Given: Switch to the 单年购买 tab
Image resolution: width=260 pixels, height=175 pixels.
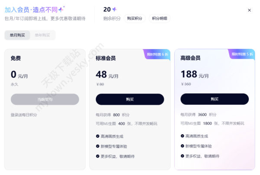Looking at the screenshot, I should click(42, 35).
